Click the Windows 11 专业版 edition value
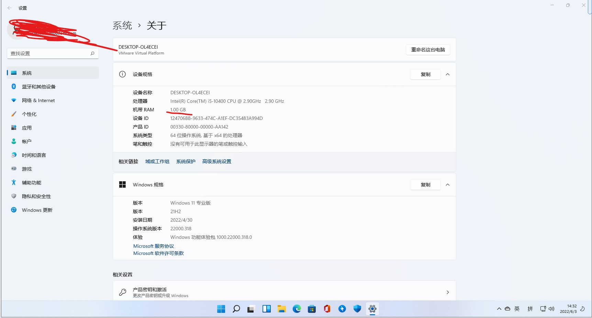The width and height of the screenshot is (592, 318). click(191, 203)
